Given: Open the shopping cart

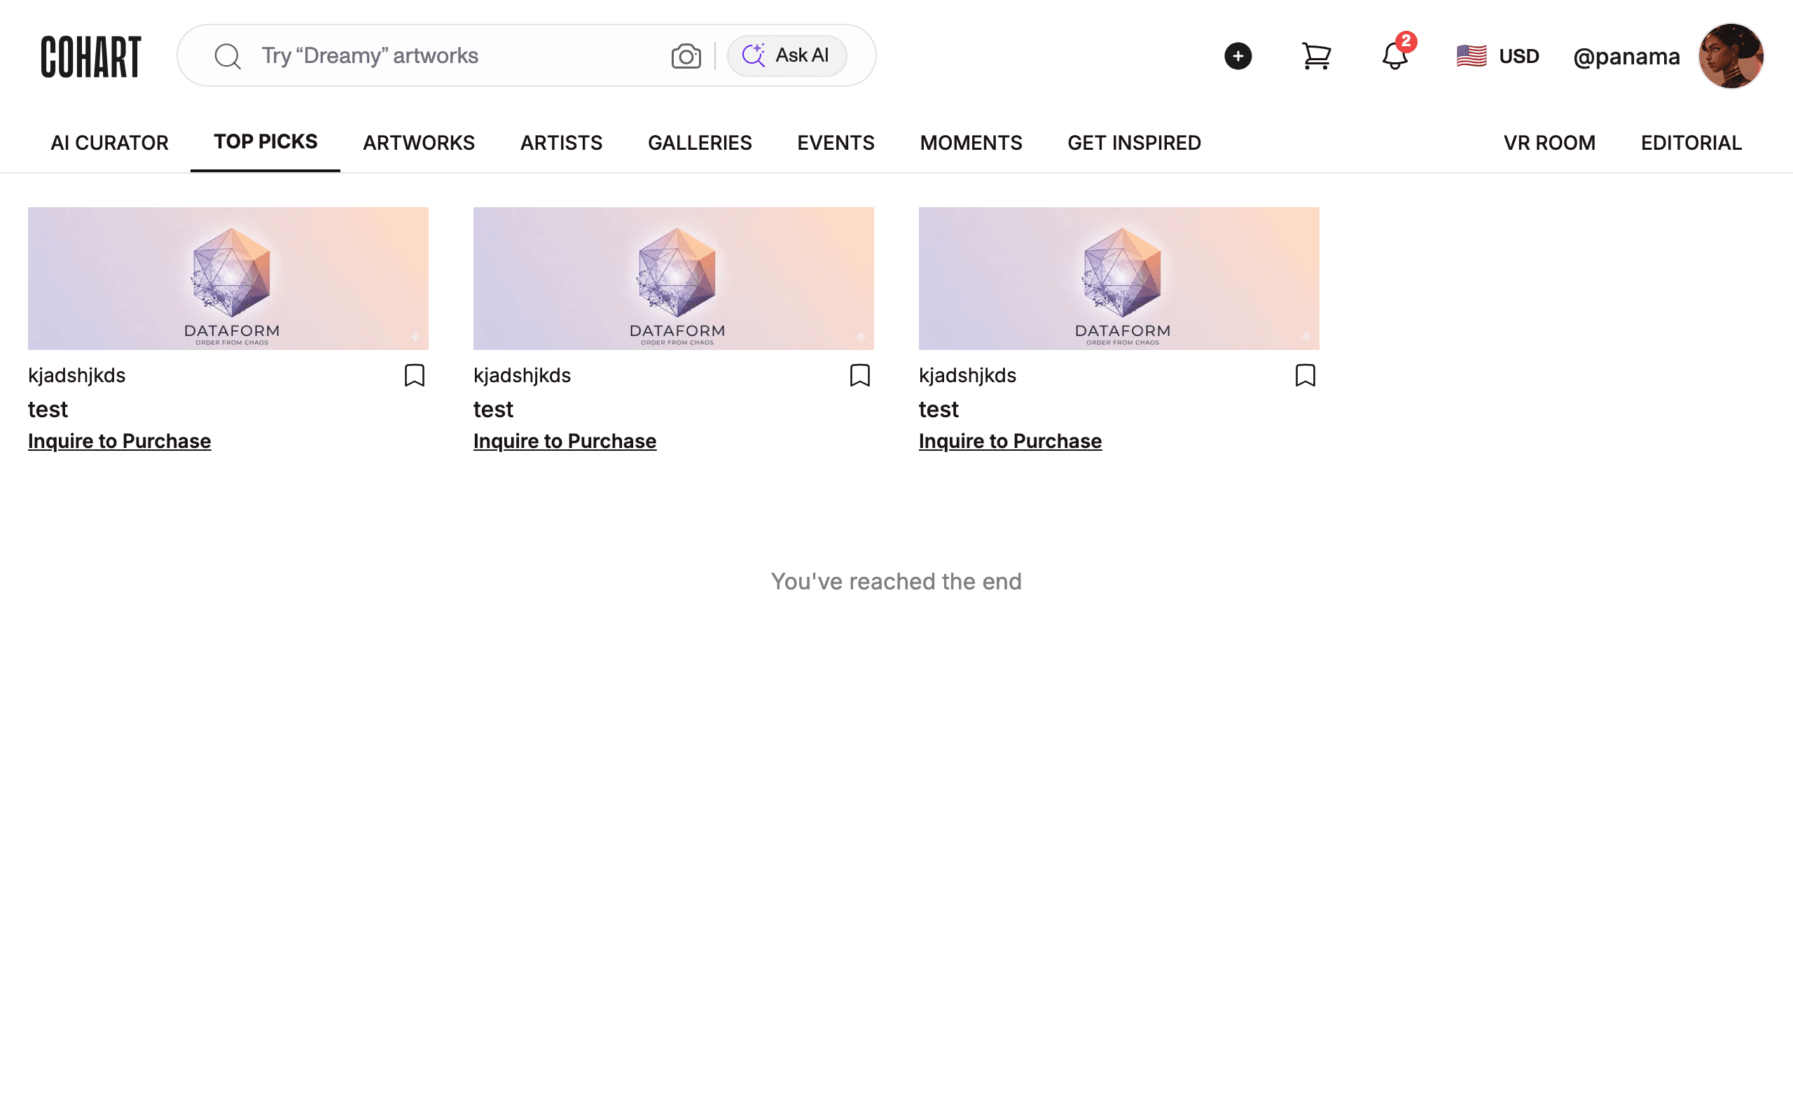Looking at the screenshot, I should 1316,56.
